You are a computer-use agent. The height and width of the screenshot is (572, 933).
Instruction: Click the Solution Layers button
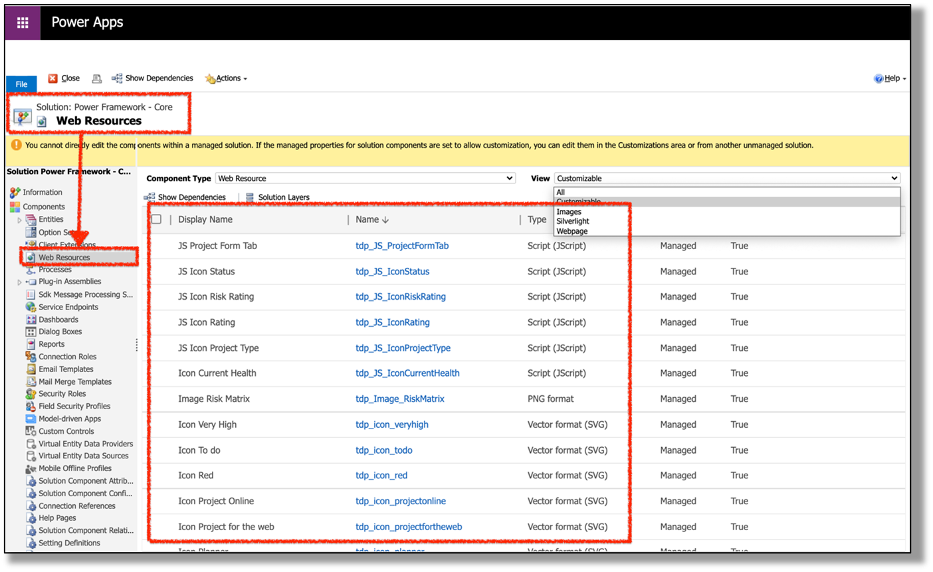pyautogui.click(x=277, y=197)
